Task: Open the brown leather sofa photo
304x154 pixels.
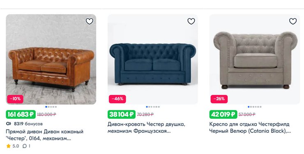Action: [51, 59]
